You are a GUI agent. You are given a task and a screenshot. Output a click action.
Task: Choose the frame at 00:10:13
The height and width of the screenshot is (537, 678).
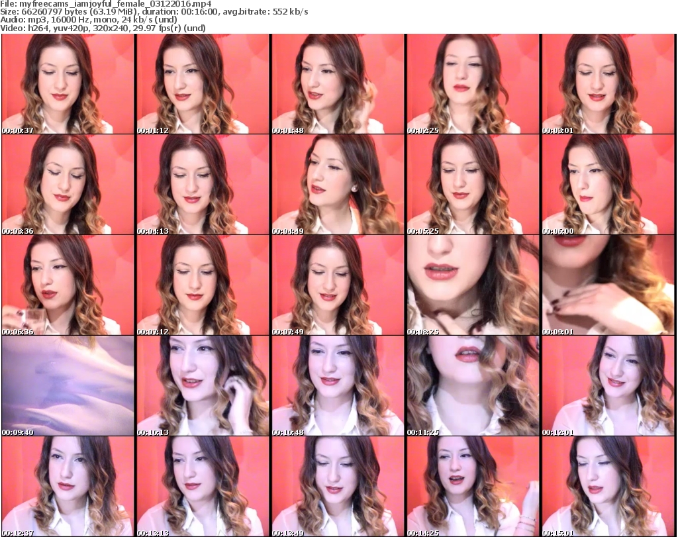[203, 386]
